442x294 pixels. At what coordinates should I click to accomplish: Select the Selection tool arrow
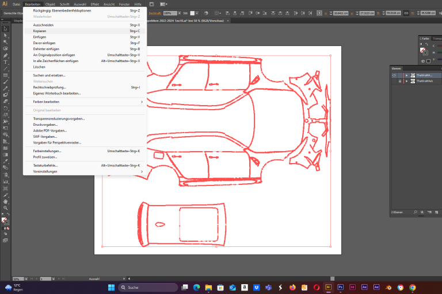(5, 29)
